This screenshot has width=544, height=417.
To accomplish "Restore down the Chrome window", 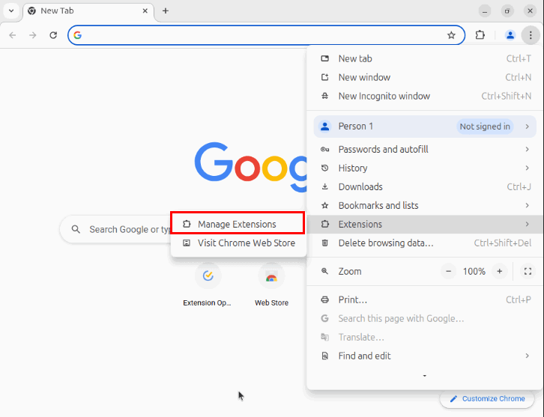I will point(507,10).
